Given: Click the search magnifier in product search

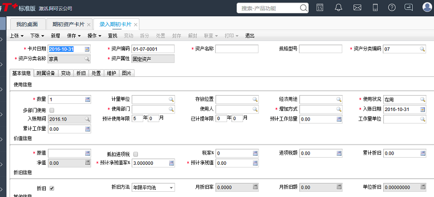Looking at the screenshot, I should coord(303,8).
